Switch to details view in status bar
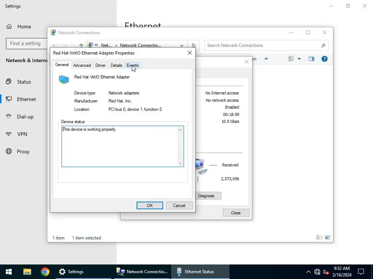The height and width of the screenshot is (279, 373). pyautogui.click(x=319, y=237)
